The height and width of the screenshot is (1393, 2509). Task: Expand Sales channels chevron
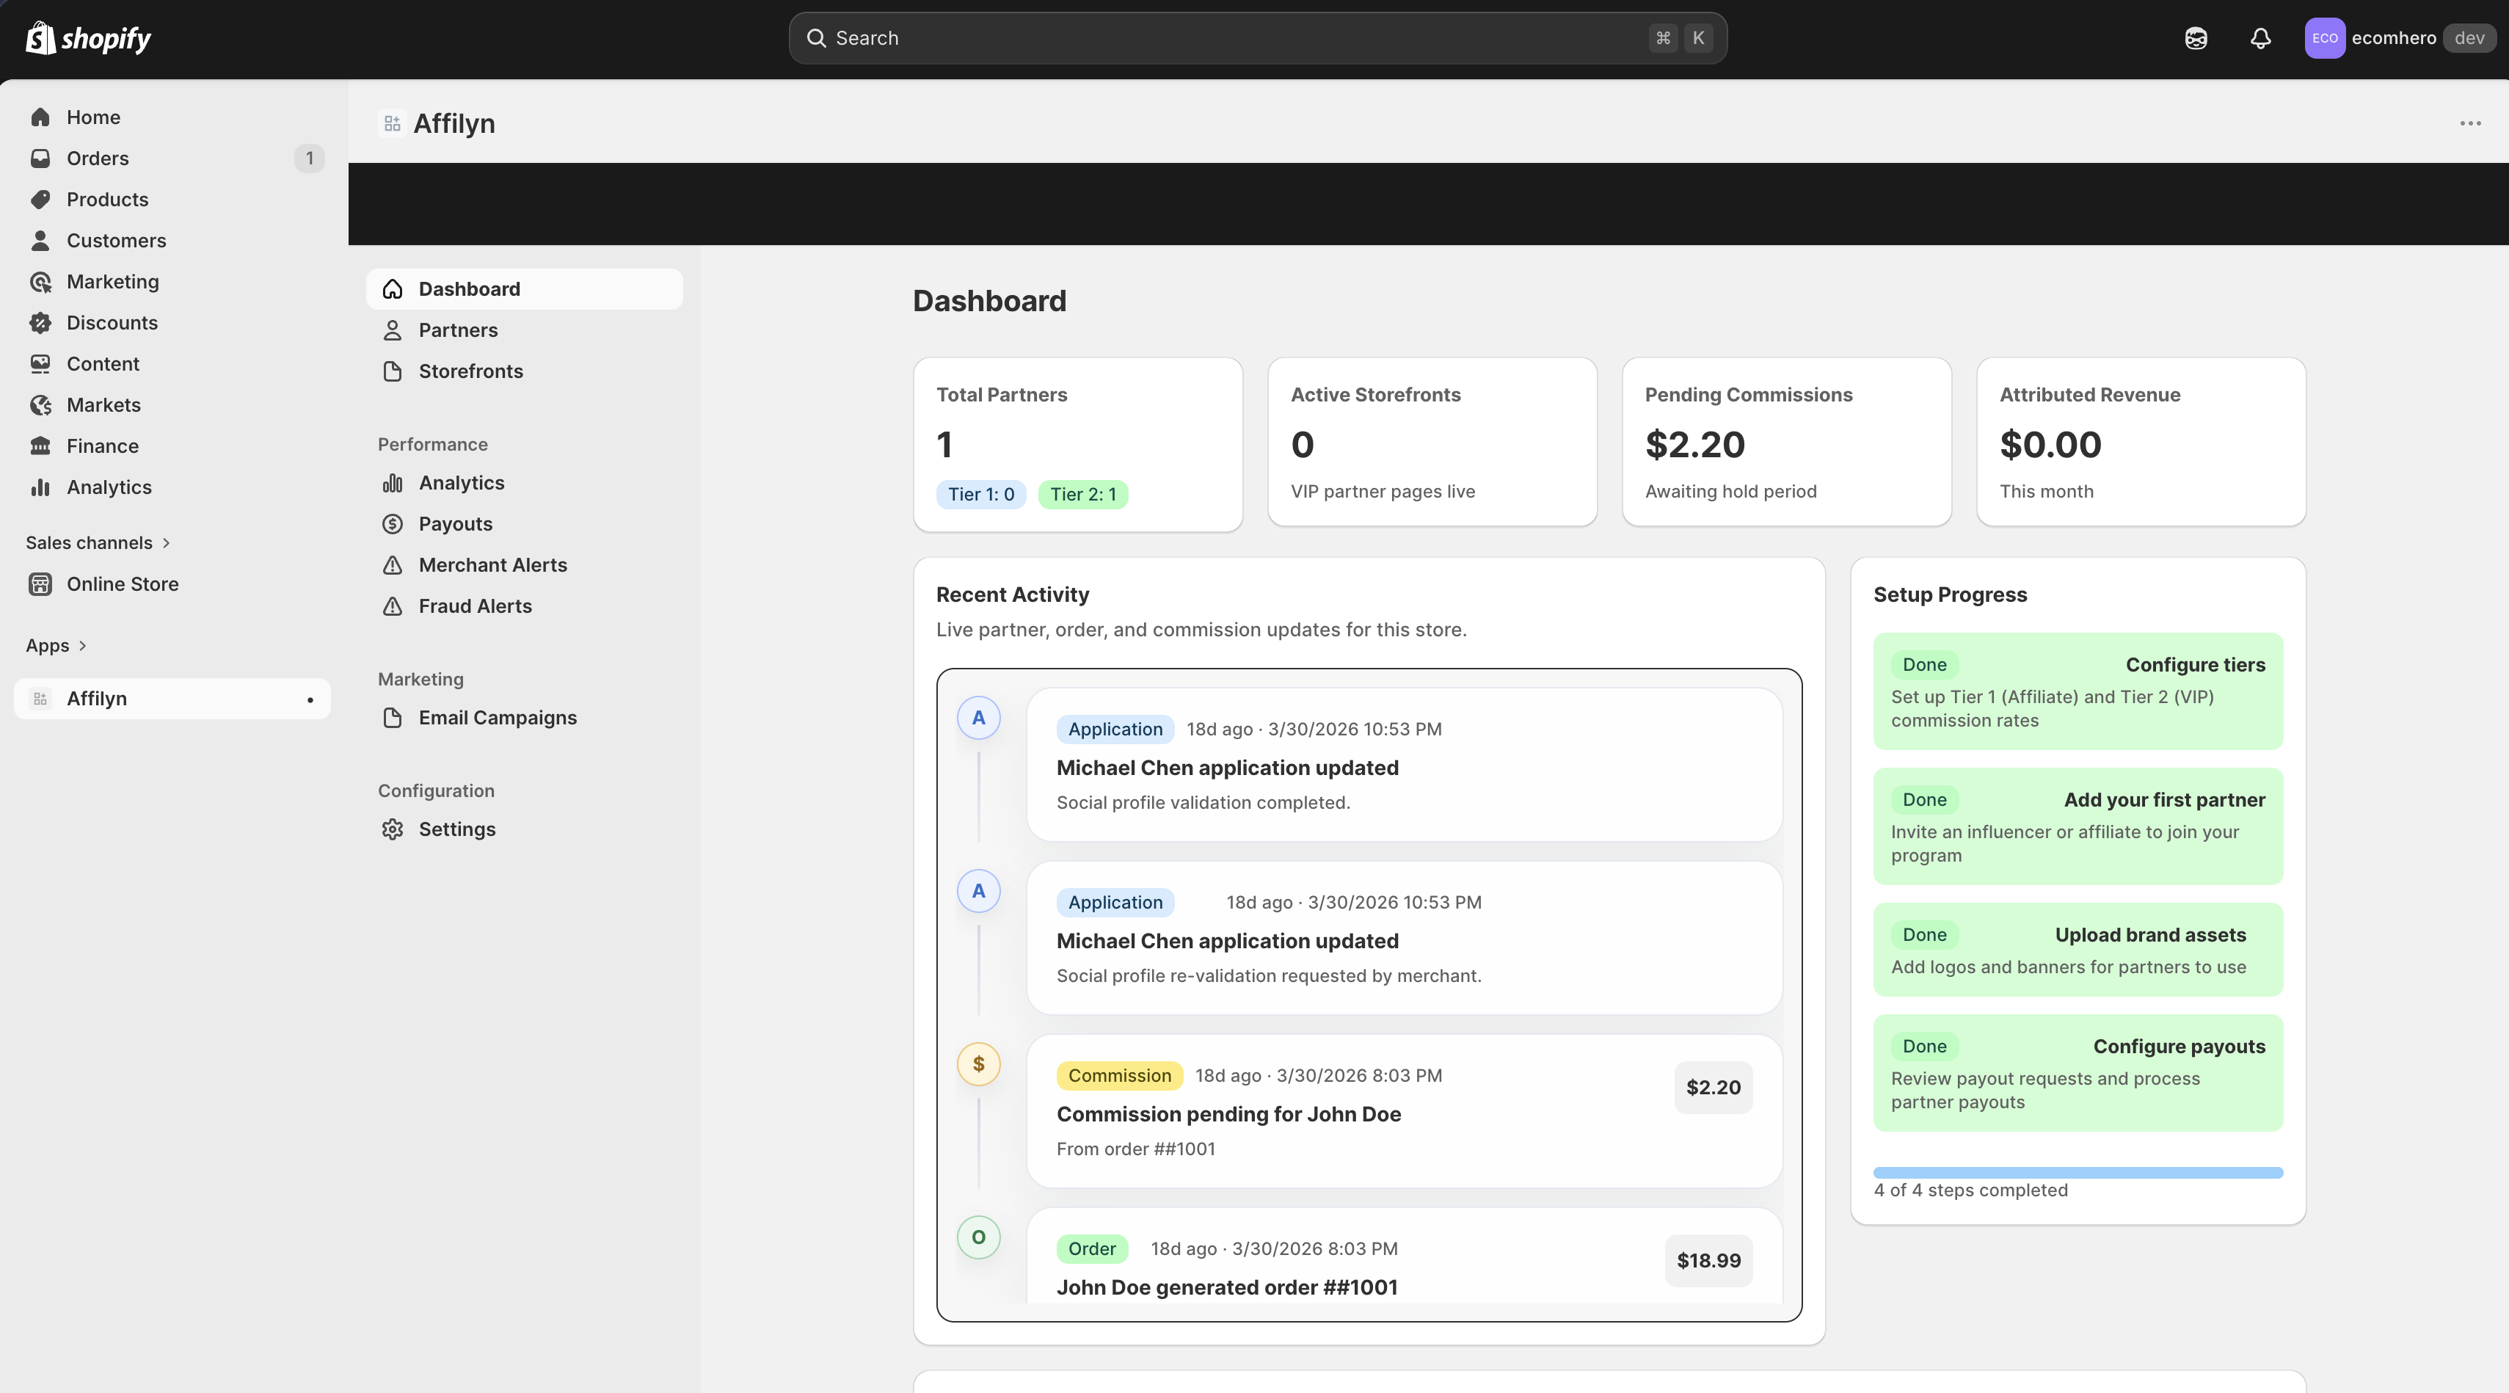point(166,542)
